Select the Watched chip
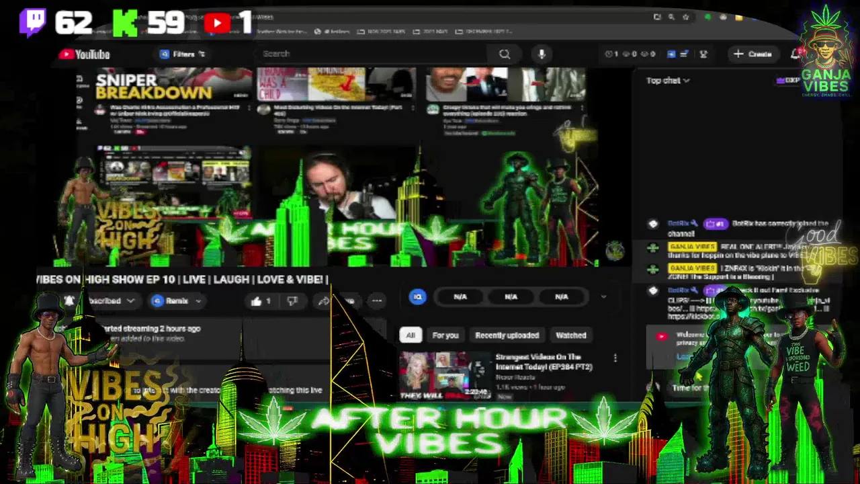The image size is (860, 484). (x=570, y=335)
